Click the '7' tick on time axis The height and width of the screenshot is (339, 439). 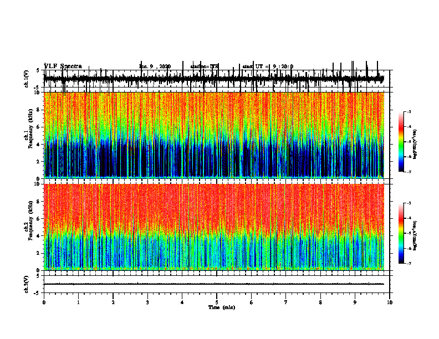pos(286,302)
